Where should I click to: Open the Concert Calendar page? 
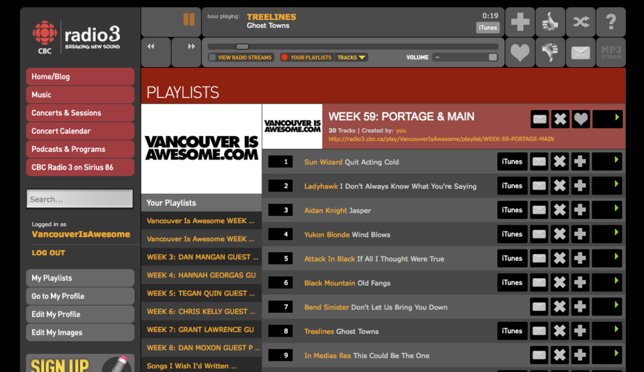point(80,131)
